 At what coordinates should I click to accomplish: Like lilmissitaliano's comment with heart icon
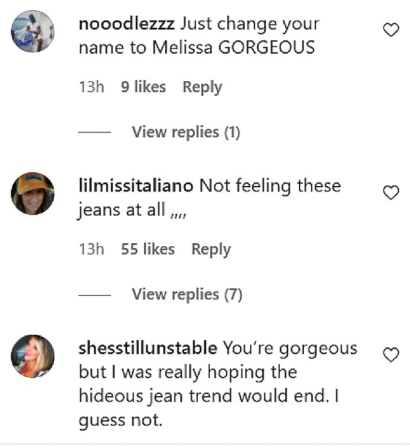pyautogui.click(x=391, y=193)
